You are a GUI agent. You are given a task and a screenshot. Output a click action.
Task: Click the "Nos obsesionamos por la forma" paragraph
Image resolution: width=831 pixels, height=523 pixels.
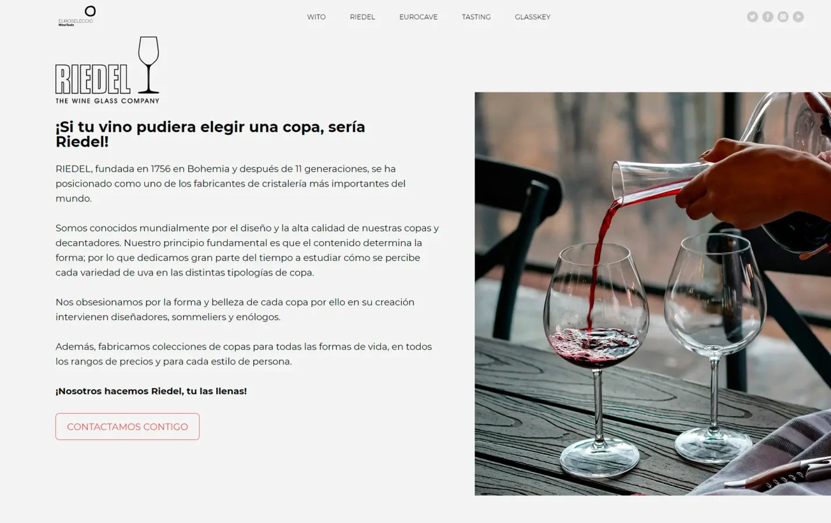(x=235, y=309)
